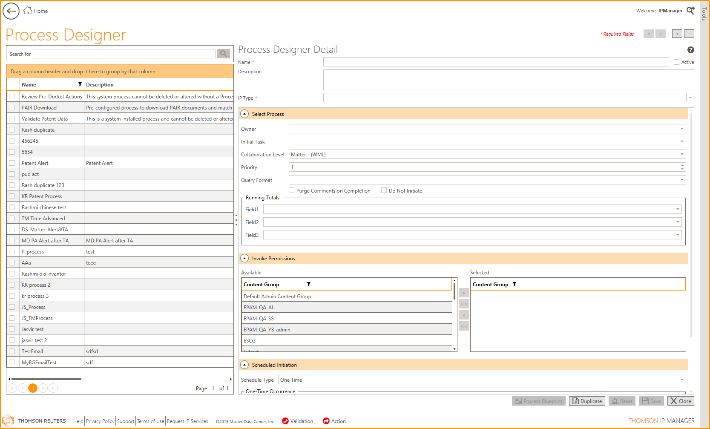The image size is (710, 429).
Task: Tick the Do Not Initiate checkbox
Action: pyautogui.click(x=384, y=190)
